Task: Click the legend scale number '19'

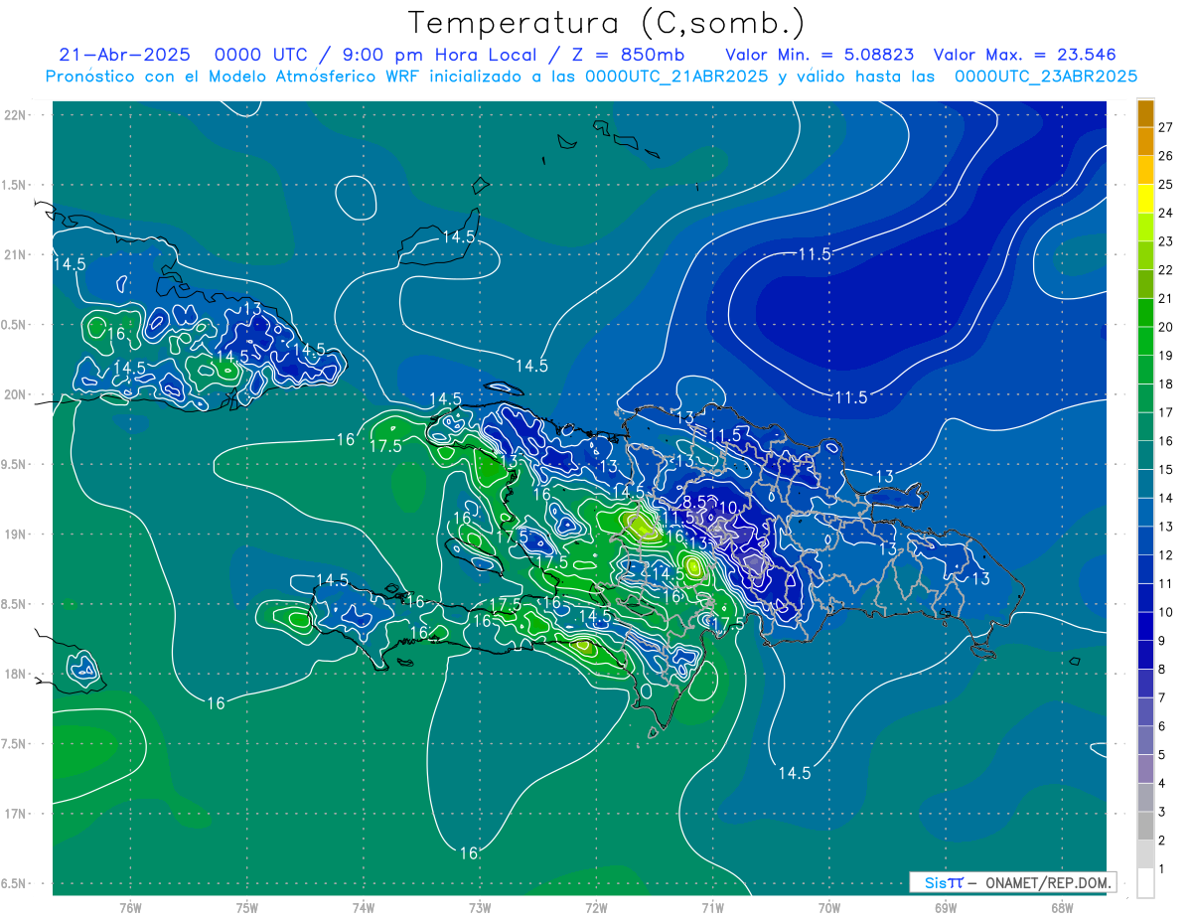Action: pyautogui.click(x=1166, y=356)
